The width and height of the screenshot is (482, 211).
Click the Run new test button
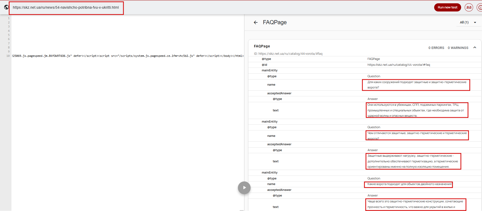click(x=447, y=7)
